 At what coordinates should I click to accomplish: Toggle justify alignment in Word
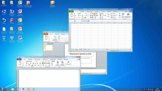49,63
